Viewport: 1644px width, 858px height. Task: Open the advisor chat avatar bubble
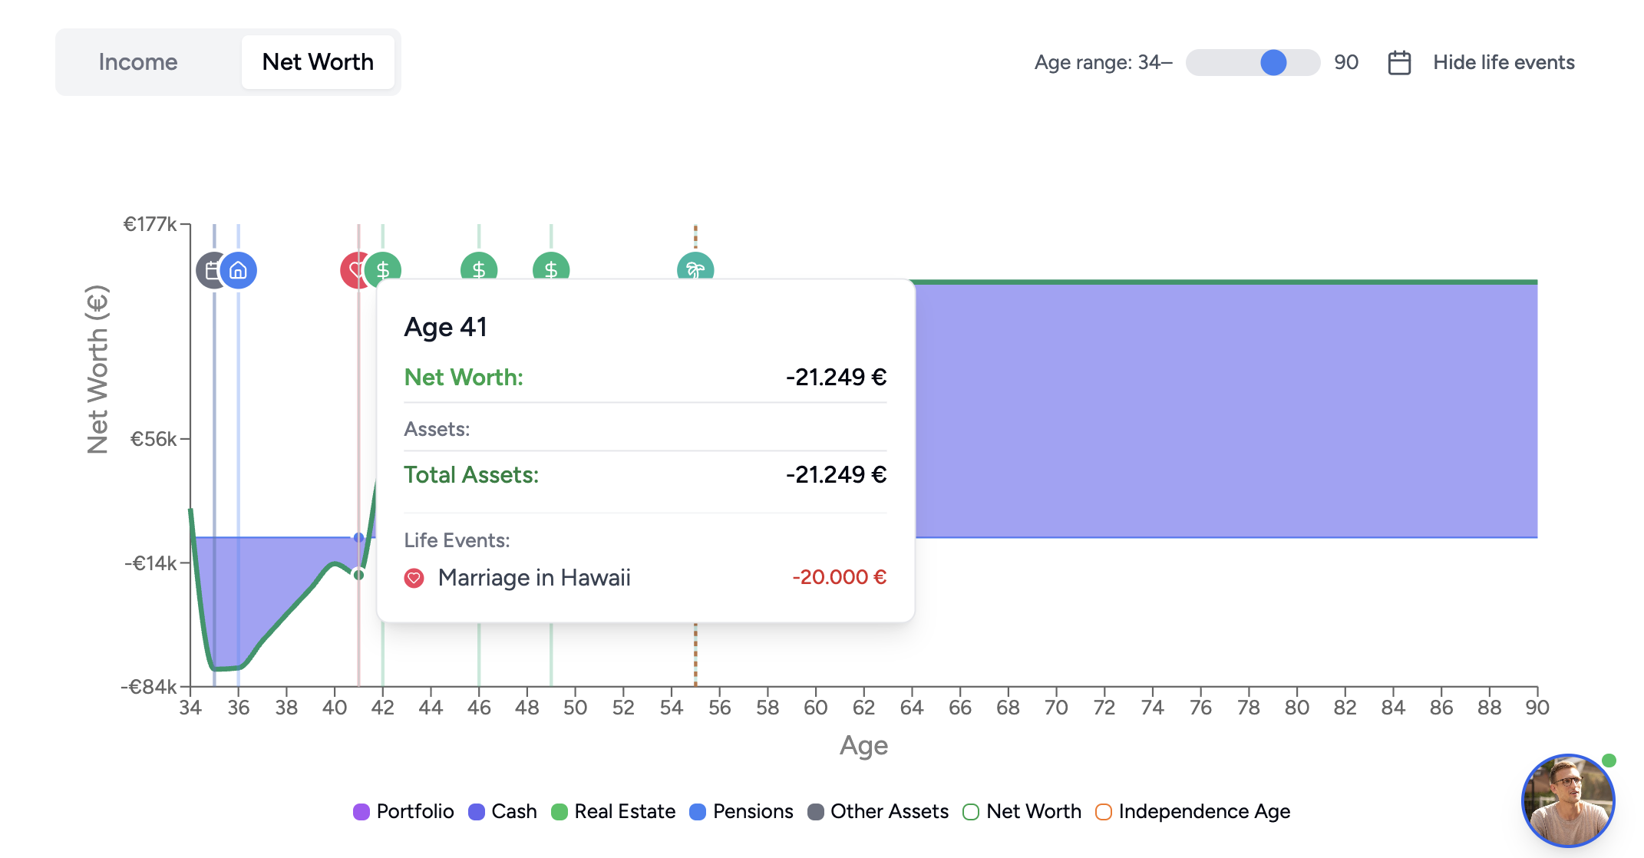(x=1567, y=800)
